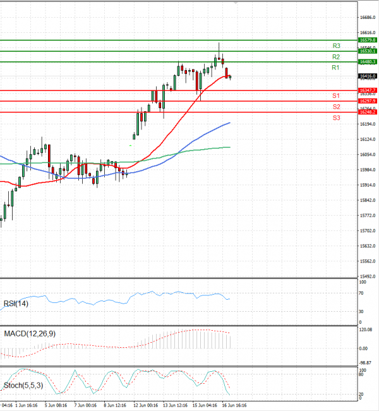Click the R1 resistance label

[335, 68]
